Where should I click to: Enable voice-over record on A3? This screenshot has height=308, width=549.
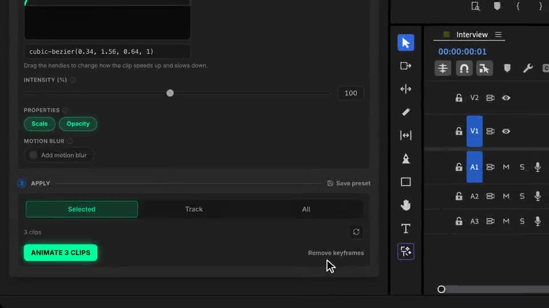[x=538, y=221]
